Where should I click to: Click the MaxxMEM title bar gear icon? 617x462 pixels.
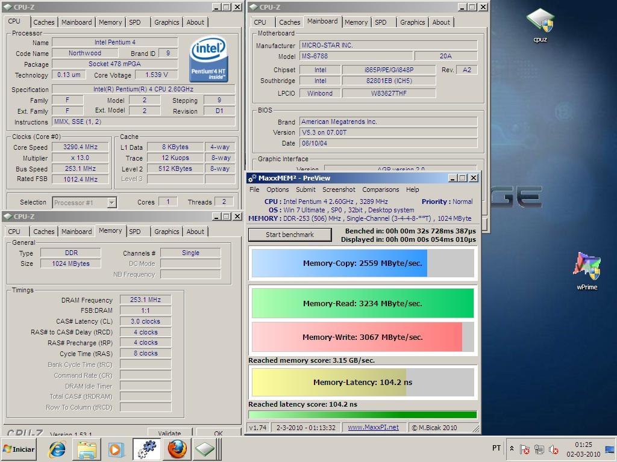[252, 178]
